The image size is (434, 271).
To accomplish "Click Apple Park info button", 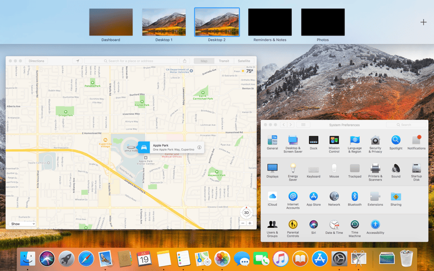I will coord(199,148).
